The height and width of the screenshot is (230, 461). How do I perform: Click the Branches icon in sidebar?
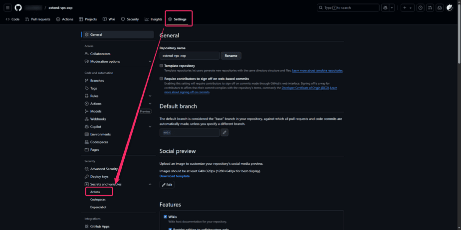tap(86, 81)
